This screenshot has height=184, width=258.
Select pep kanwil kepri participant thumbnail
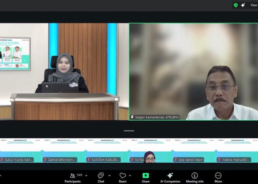[x=194, y=151]
